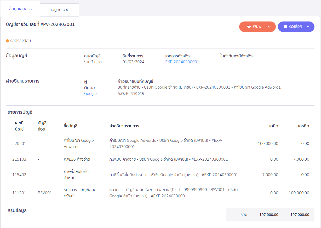Click the credit amount 100,000.00
The image size is (321, 228).
click(x=299, y=193)
